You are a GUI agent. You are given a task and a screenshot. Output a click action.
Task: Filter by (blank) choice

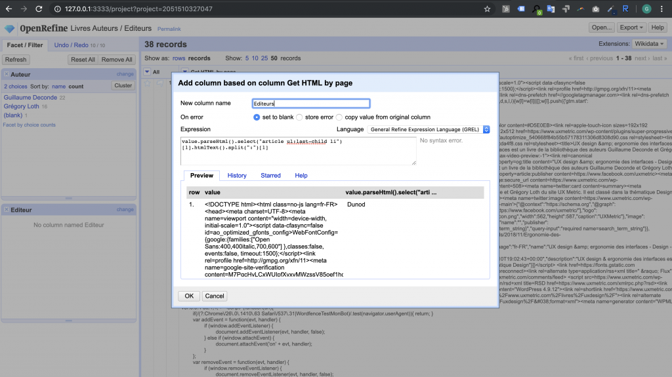[13, 115]
